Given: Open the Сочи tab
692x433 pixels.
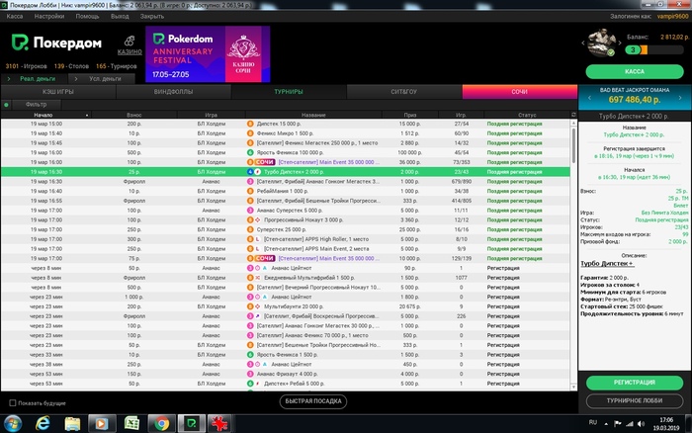Looking at the screenshot, I should [x=519, y=92].
